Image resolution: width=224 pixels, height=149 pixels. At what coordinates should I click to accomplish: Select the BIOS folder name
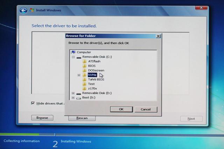[92, 66]
